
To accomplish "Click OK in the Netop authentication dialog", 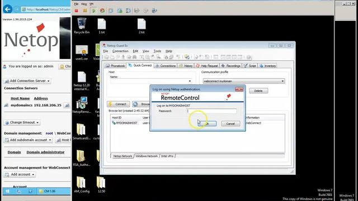I will (207, 123).
